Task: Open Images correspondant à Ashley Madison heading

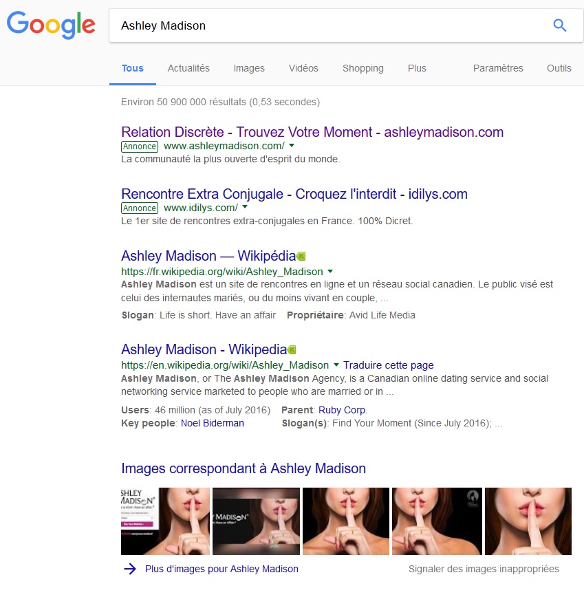Action: [x=244, y=468]
